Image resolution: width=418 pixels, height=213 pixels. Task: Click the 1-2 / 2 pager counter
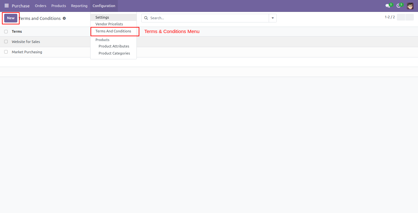pos(390,17)
